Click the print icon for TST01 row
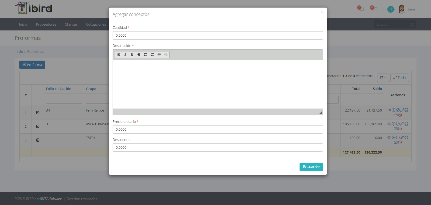 [x=406, y=137]
